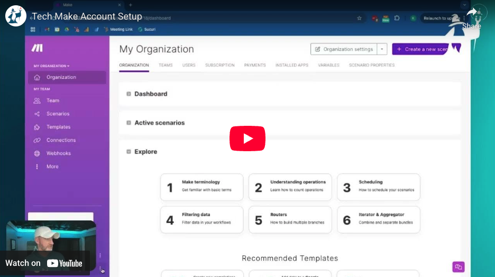Viewport: 495px width, 277px height.
Task: Open More dots icon in sidebar
Action: click(x=37, y=167)
